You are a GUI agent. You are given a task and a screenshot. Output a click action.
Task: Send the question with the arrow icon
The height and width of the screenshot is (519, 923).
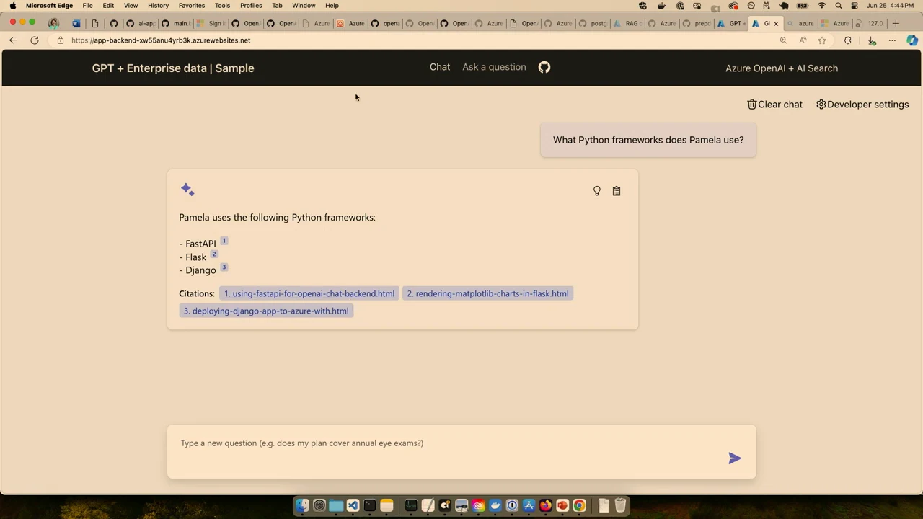pos(735,458)
